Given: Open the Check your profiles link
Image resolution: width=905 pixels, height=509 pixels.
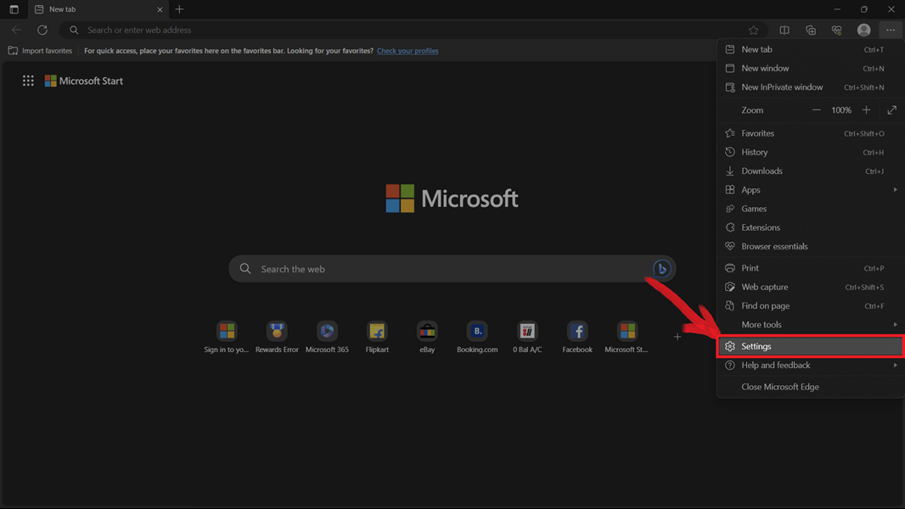Looking at the screenshot, I should (408, 51).
